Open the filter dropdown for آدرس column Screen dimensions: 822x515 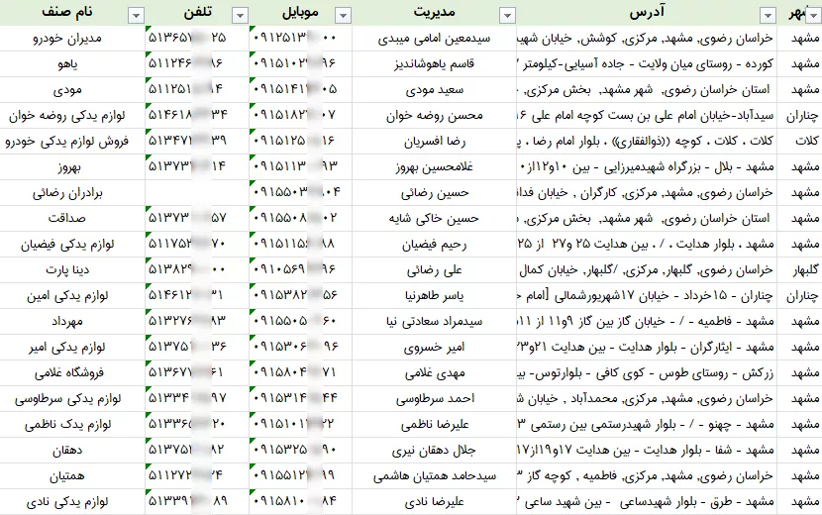[768, 16]
